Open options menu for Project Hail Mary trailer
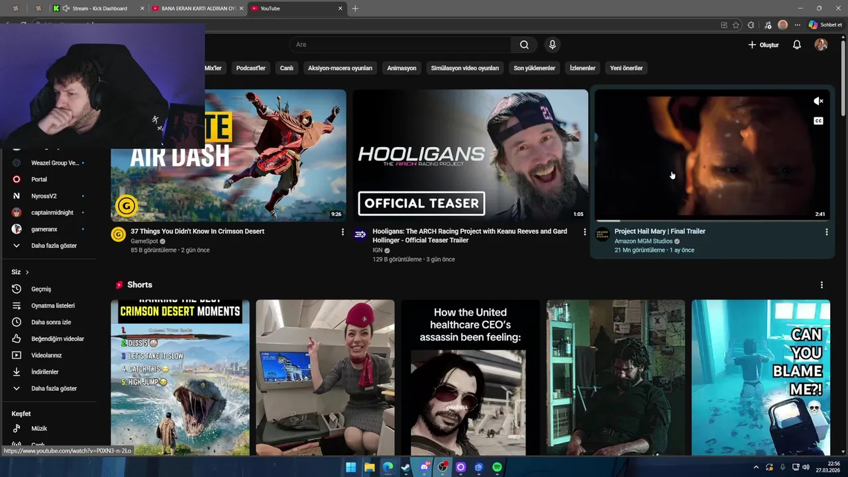 tap(826, 232)
